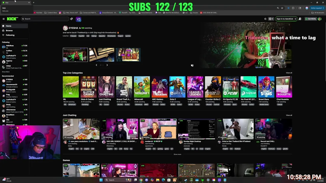Click Sign in to AeroKick button

click(x=286, y=19)
